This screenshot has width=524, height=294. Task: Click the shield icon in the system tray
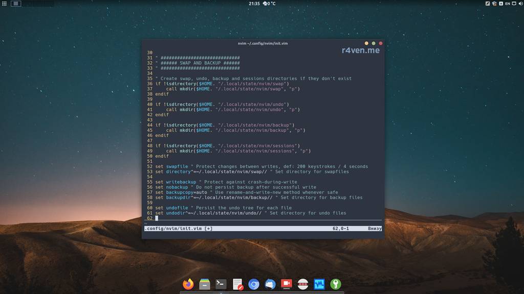tap(495, 4)
